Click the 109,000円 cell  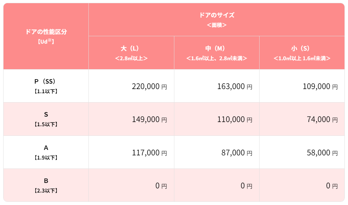tap(302, 86)
